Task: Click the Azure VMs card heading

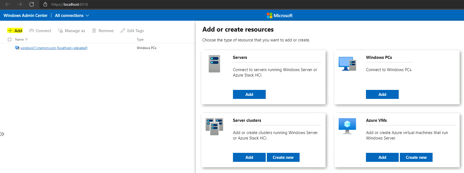Action: tap(376, 120)
